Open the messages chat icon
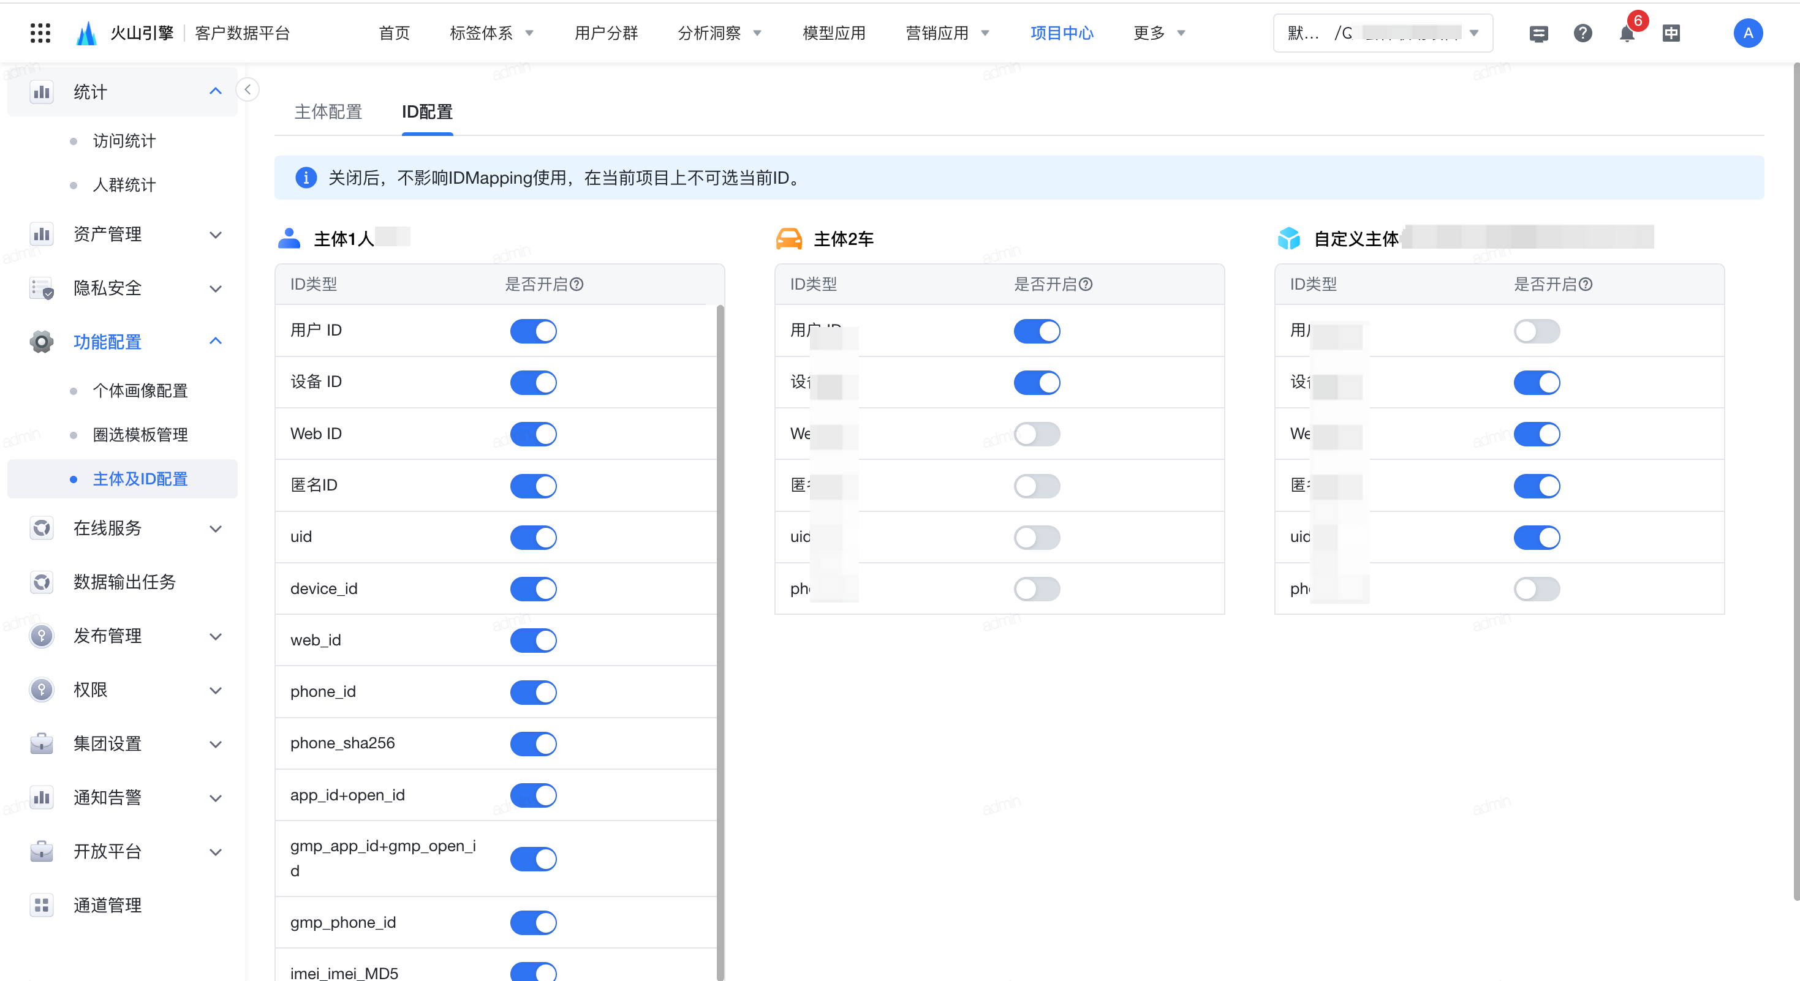Screen dimensions: 1800x981 1538,34
